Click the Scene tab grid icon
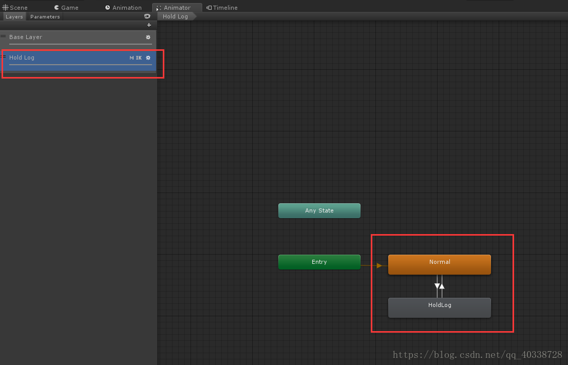This screenshot has width=568, height=365. point(5,8)
